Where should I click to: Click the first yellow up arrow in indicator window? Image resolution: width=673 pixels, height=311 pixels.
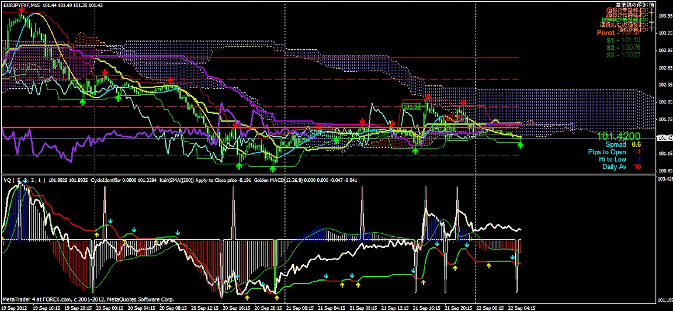pyautogui.click(x=97, y=234)
